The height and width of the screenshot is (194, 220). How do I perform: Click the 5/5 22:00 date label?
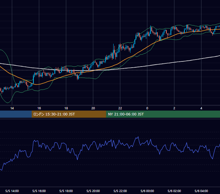coord(120,191)
